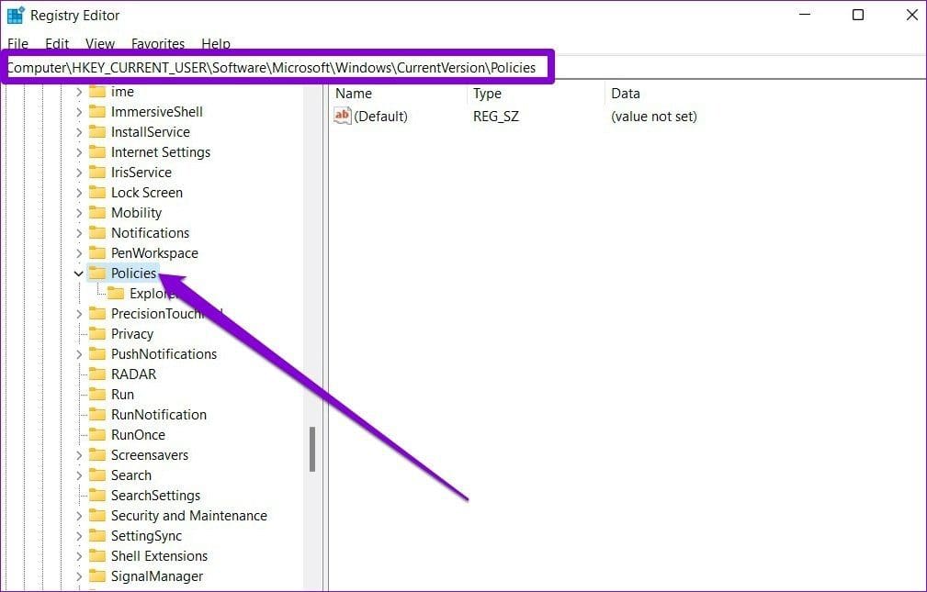Click the ime folder icon
Image resolution: width=927 pixels, height=592 pixels.
97,92
